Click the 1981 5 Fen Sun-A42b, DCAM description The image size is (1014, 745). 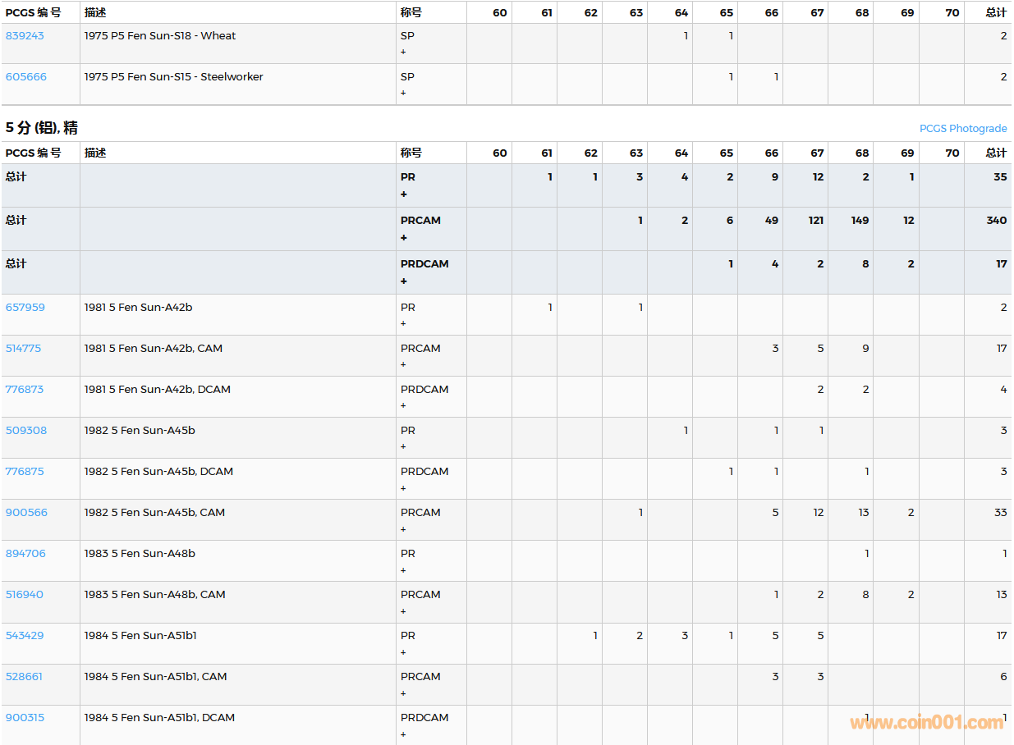coord(157,390)
